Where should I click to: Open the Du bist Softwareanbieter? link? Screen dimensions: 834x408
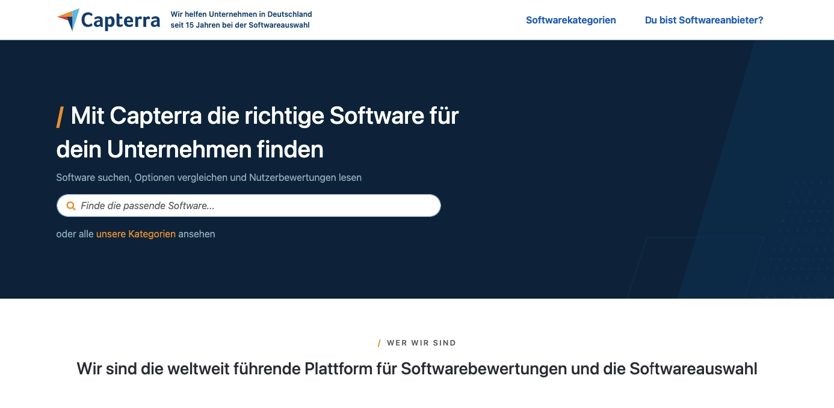coord(704,20)
